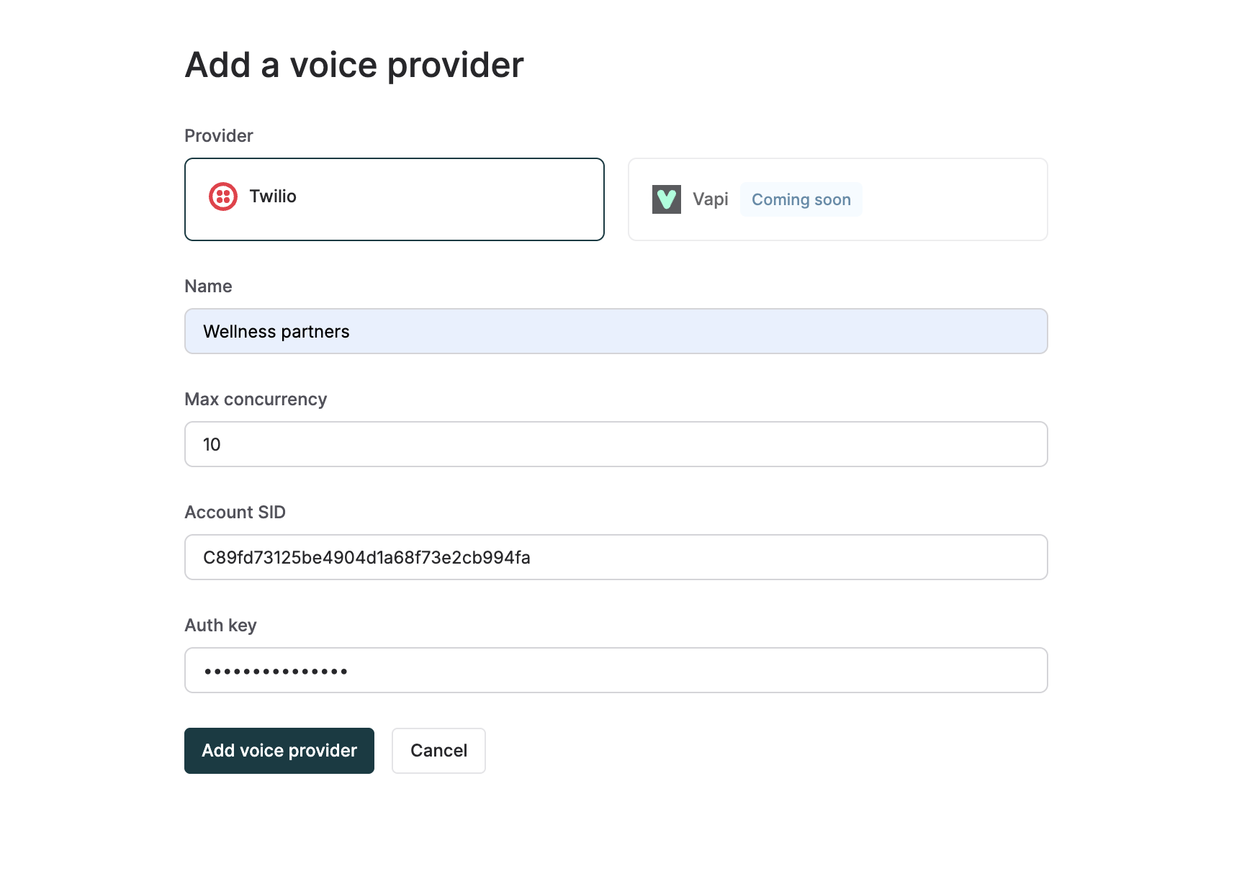The height and width of the screenshot is (871, 1247).
Task: Select the Twilio provider card
Action: pos(394,199)
